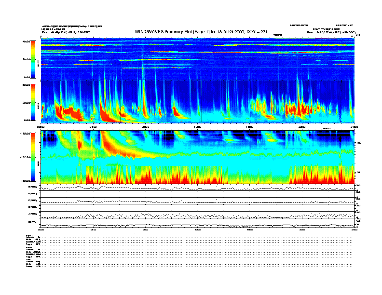This screenshot has width=382, height=295.
Task: Click the 40.00 label on RAD2 colorbar
Action: [26, 41]
